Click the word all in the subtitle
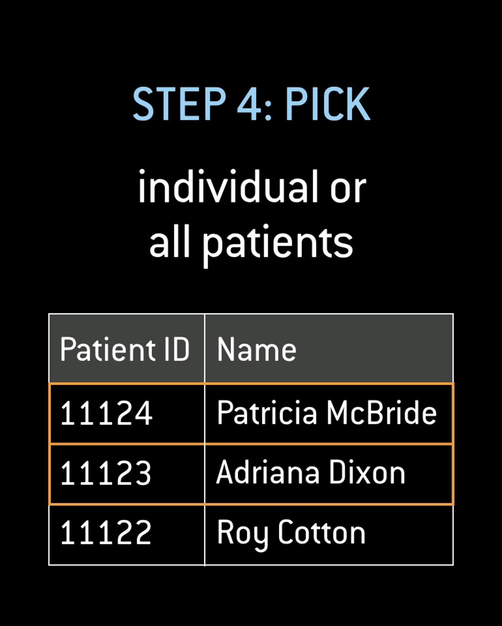The height and width of the screenshot is (626, 502). [x=169, y=241]
